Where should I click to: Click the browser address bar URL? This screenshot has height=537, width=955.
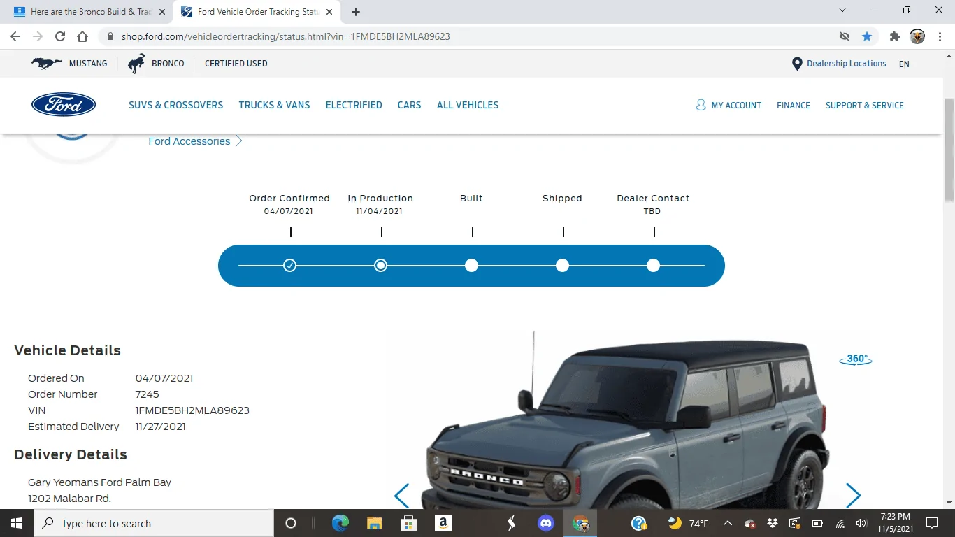click(x=285, y=36)
